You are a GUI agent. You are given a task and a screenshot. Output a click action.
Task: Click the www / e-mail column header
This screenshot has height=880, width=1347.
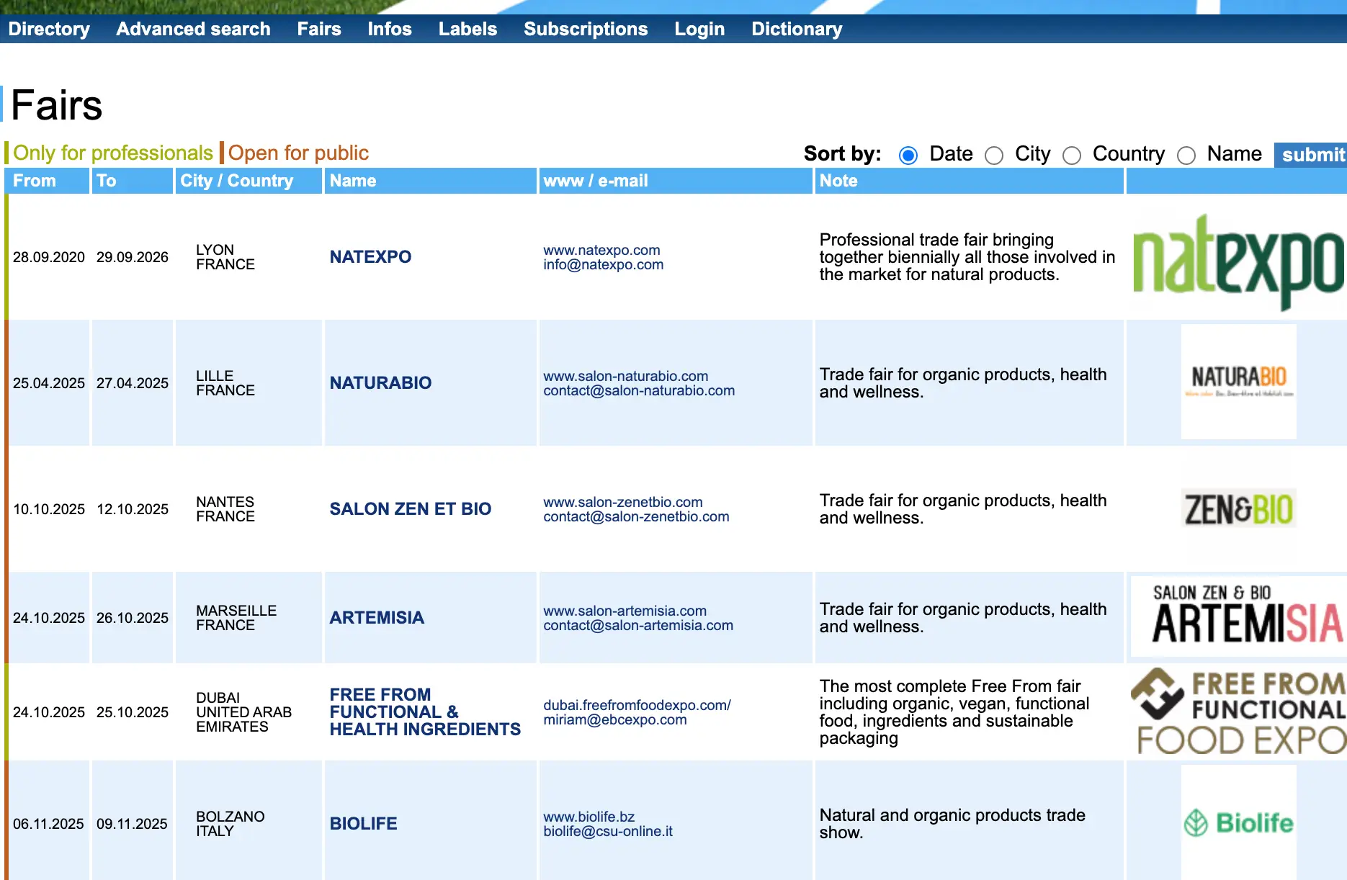[x=676, y=181]
